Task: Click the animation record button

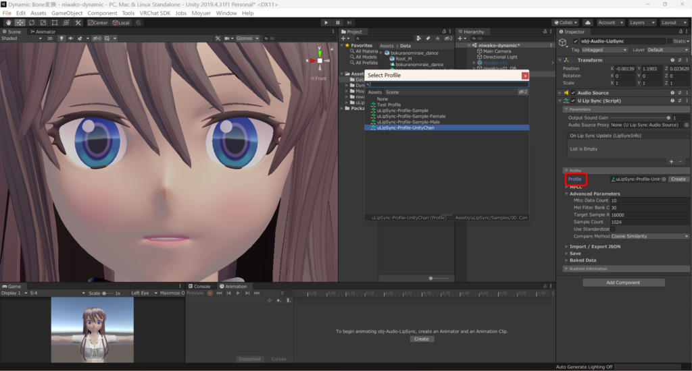Action: point(209,293)
